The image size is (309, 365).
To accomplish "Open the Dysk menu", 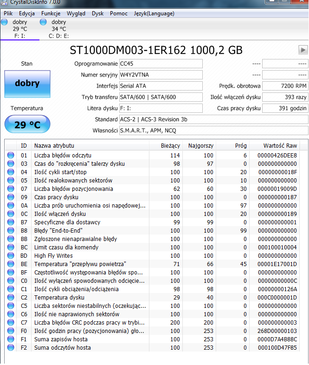I will [x=97, y=13].
